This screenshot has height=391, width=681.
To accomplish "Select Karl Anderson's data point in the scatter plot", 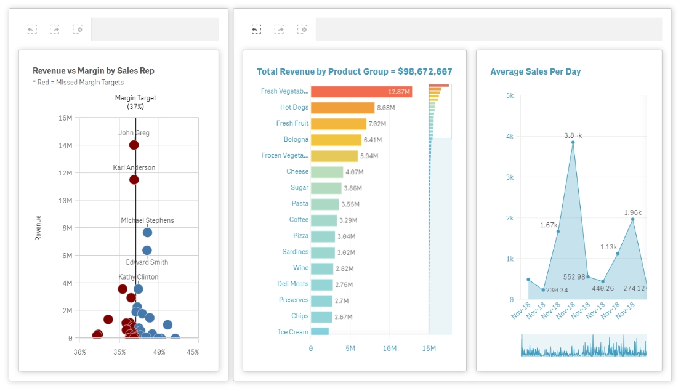I will [x=134, y=179].
